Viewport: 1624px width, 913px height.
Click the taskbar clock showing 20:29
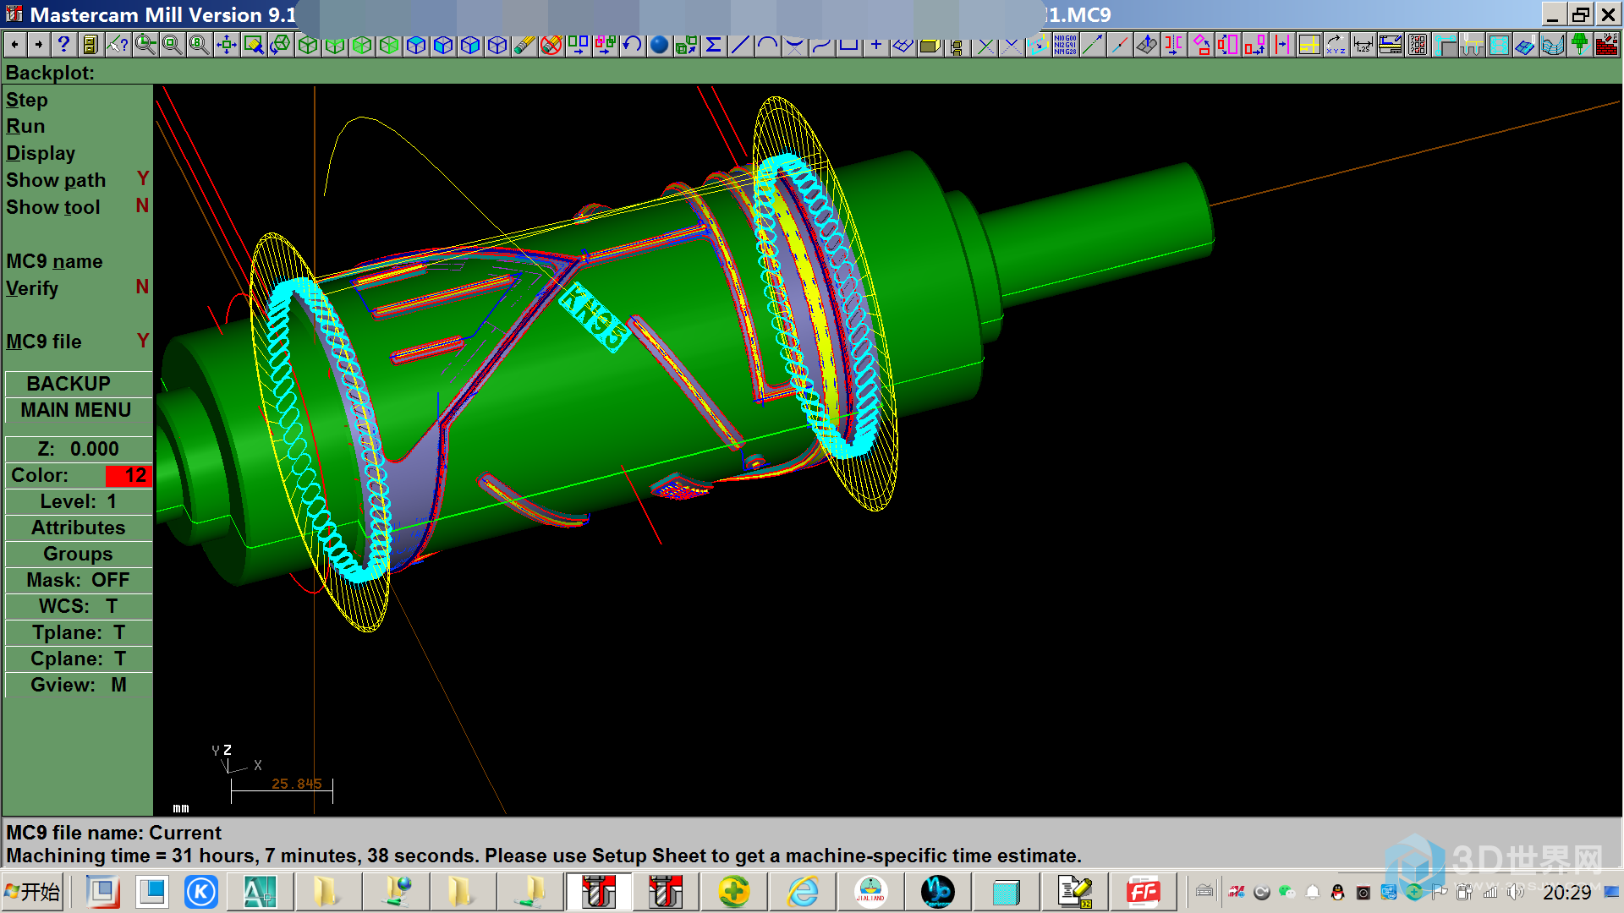(1566, 893)
